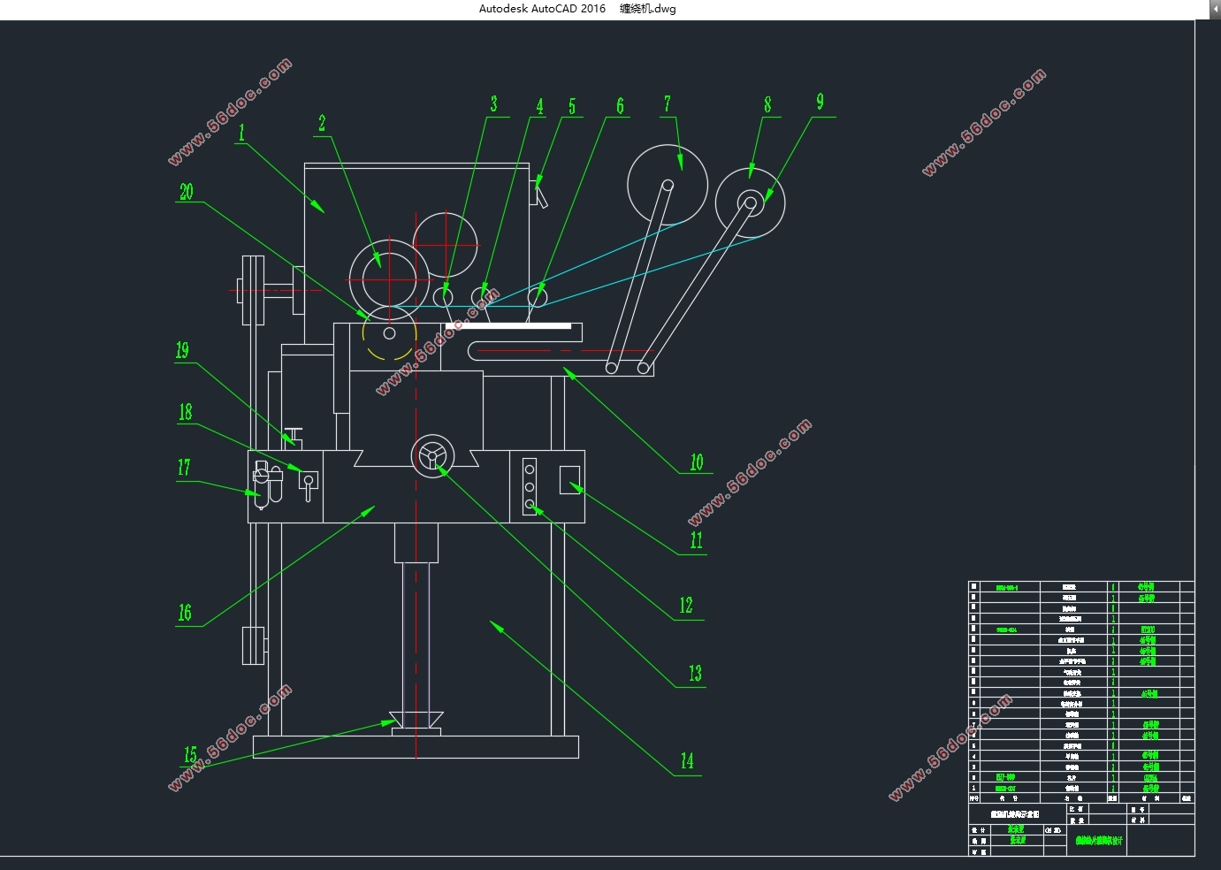
Task: Select the handwheel symbol marked 13
Action: (x=433, y=456)
